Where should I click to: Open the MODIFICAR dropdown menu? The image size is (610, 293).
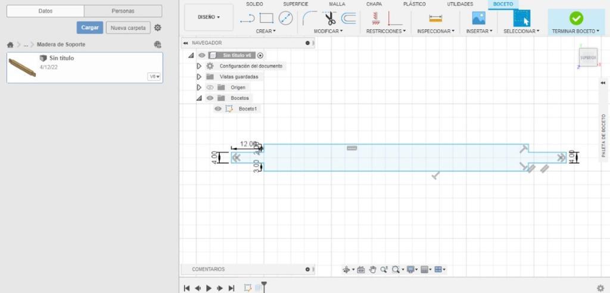tap(328, 31)
